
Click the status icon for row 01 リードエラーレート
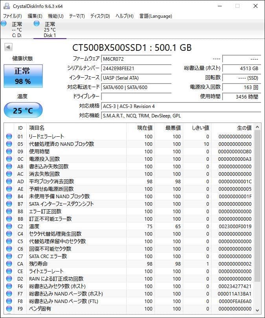9,136
